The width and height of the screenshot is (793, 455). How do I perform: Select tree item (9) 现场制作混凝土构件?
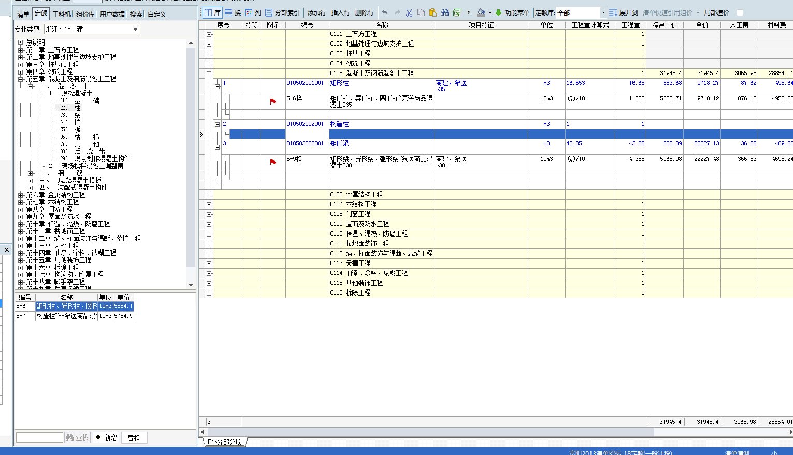click(95, 158)
